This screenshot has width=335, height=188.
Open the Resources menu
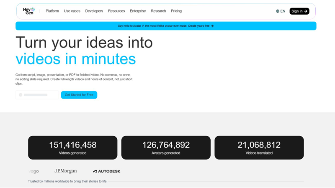coord(116,11)
